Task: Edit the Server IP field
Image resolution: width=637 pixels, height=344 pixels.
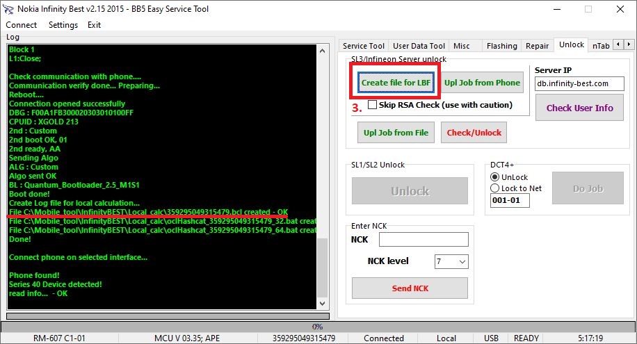Action: [579, 83]
